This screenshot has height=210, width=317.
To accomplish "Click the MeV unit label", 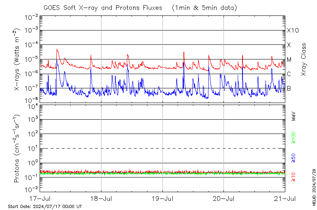I will point(294,116).
